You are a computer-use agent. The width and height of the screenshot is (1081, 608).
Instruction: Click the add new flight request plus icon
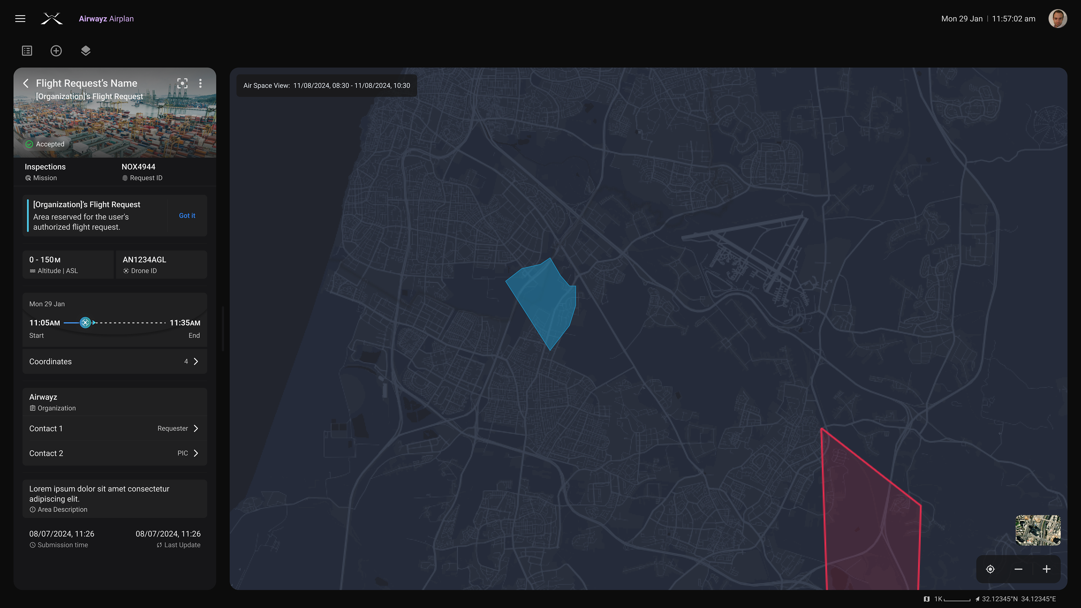click(56, 50)
